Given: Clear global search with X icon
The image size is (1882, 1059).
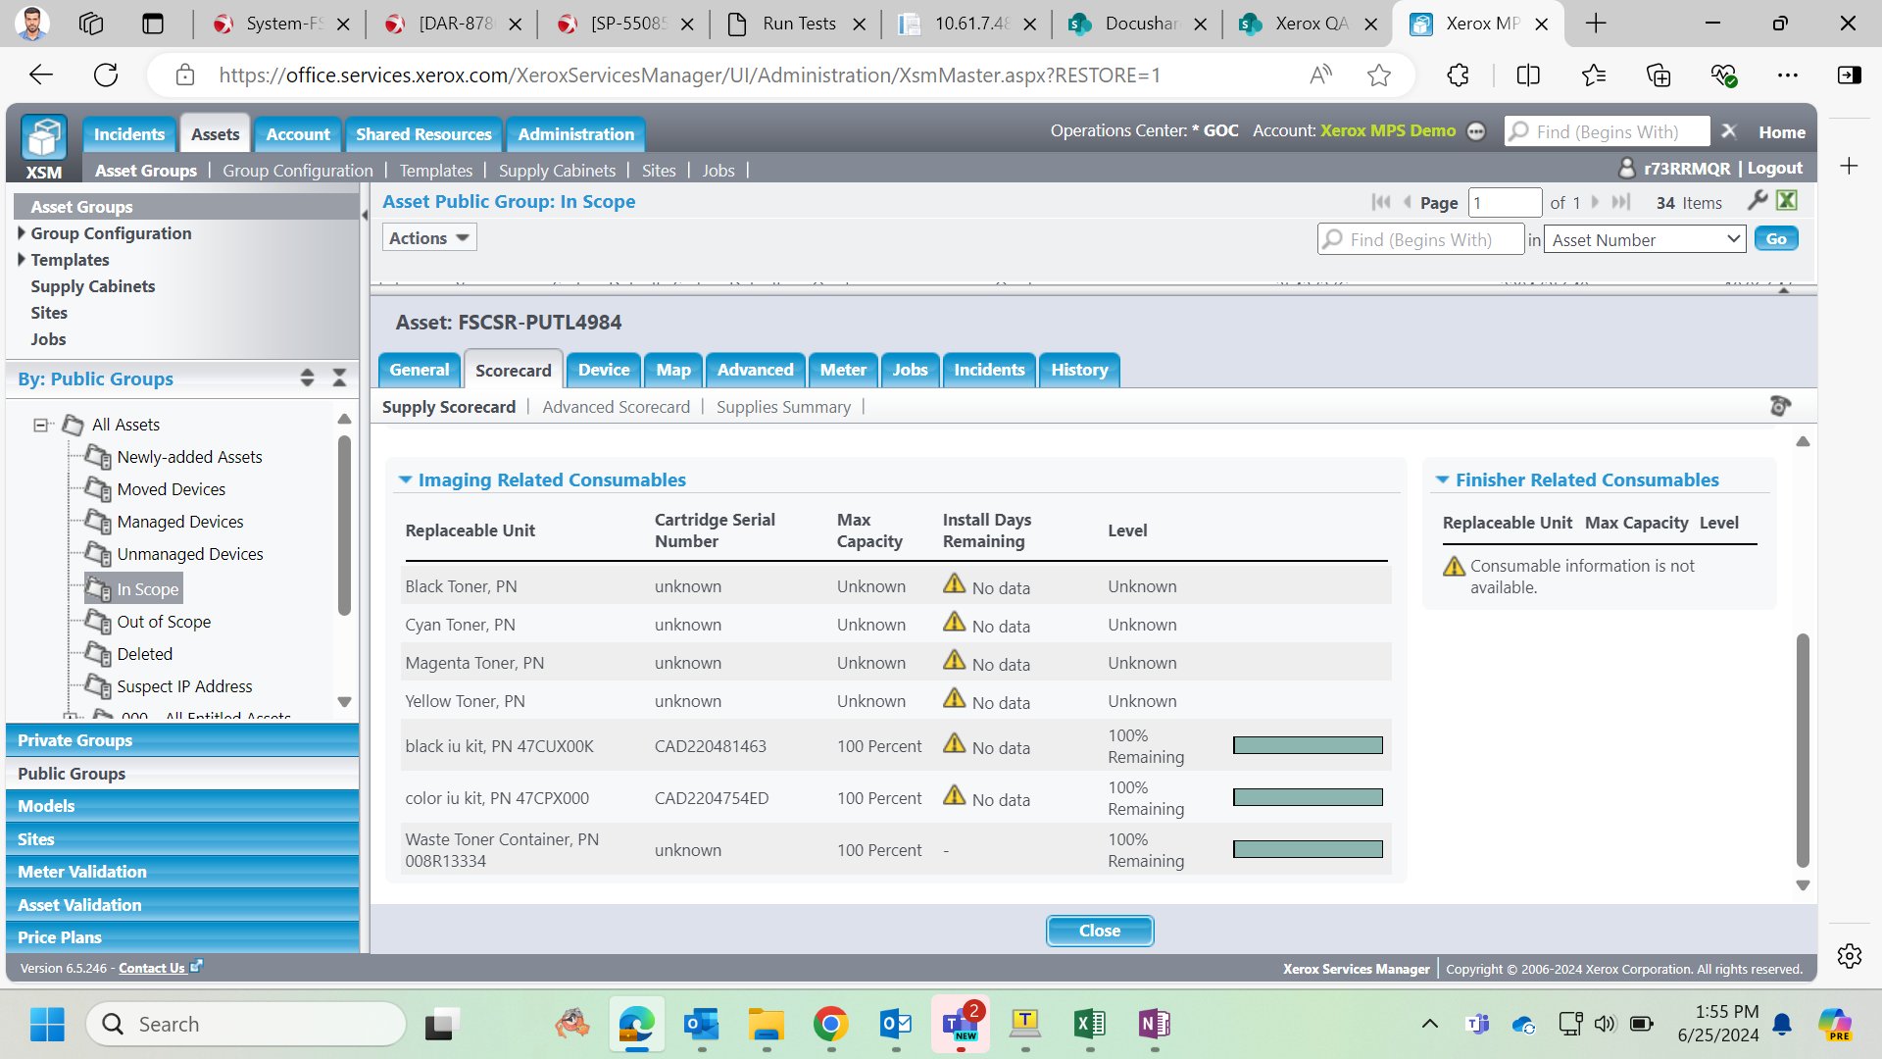Looking at the screenshot, I should pyautogui.click(x=1729, y=131).
